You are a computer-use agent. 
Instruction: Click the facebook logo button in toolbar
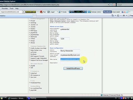pyautogui.click(x=108, y=12)
